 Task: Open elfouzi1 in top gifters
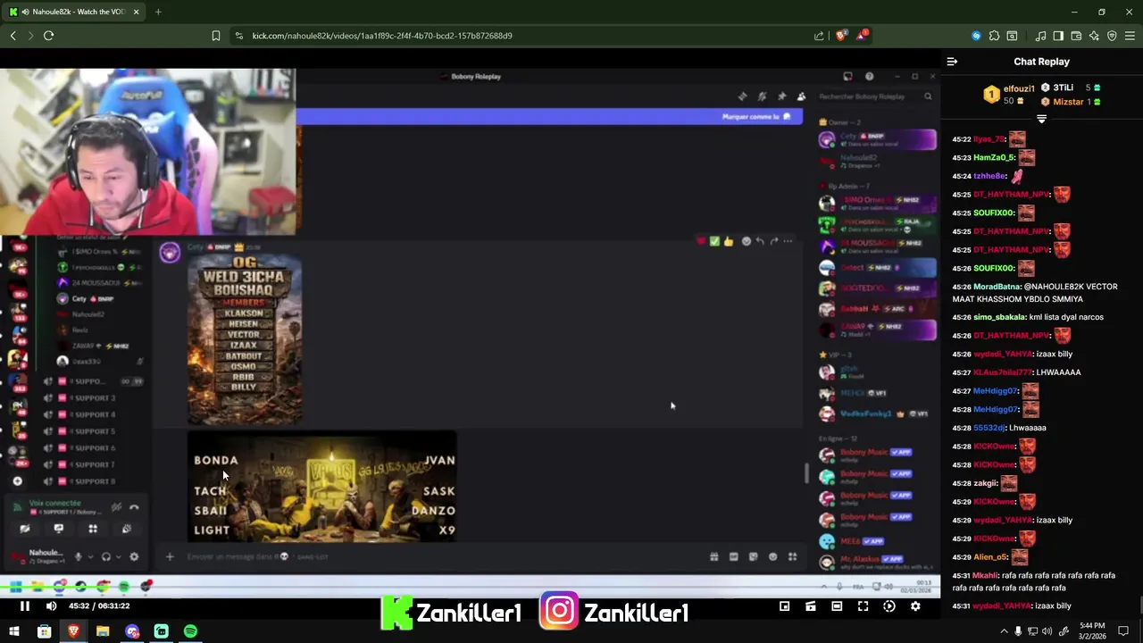click(1018, 88)
